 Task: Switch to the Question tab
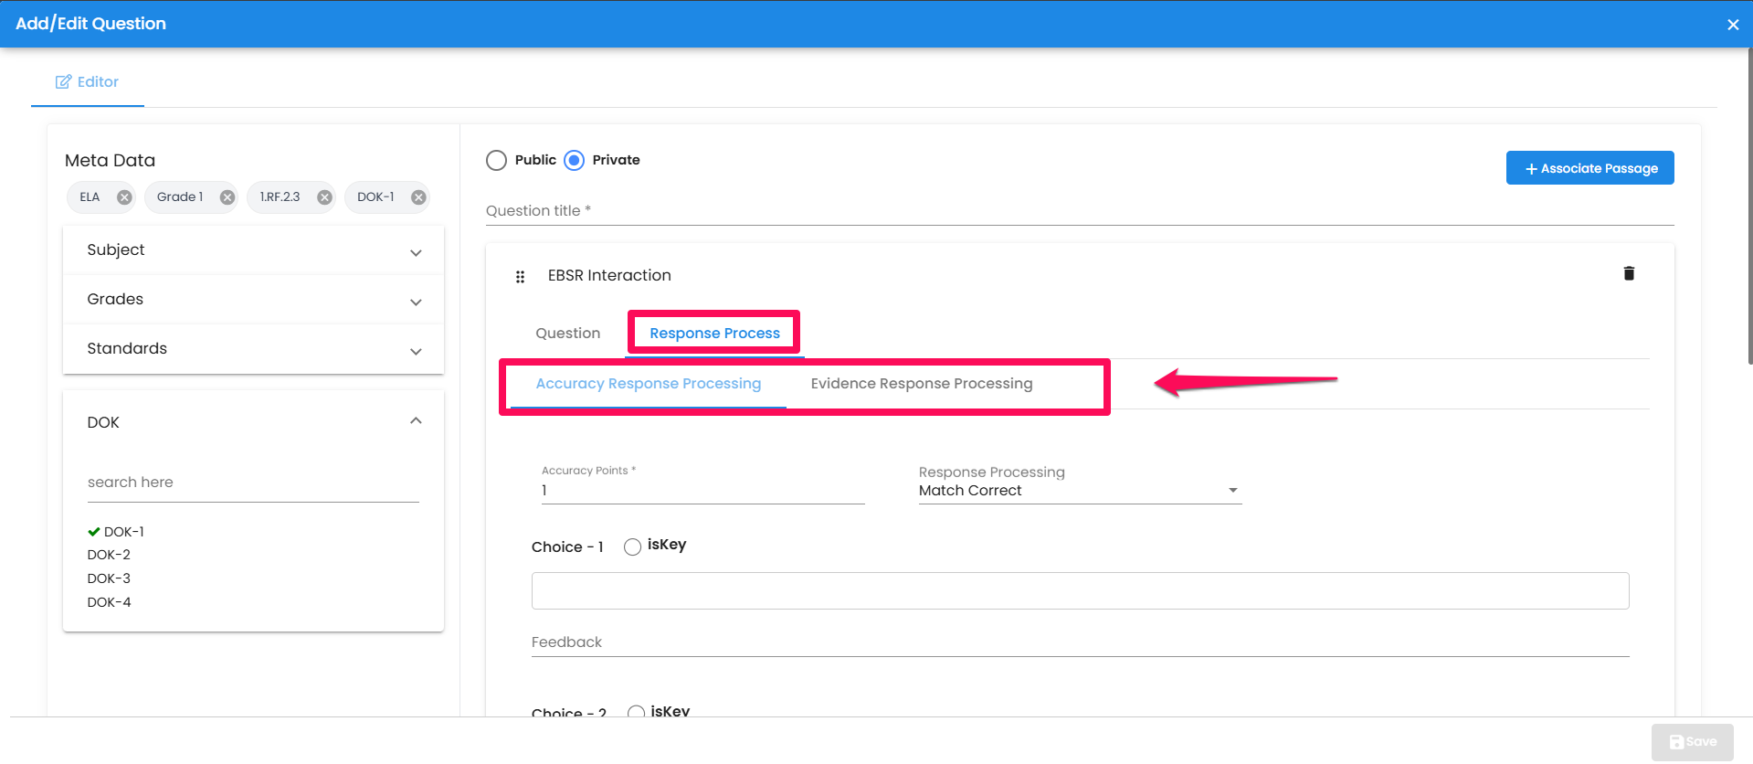coord(567,334)
